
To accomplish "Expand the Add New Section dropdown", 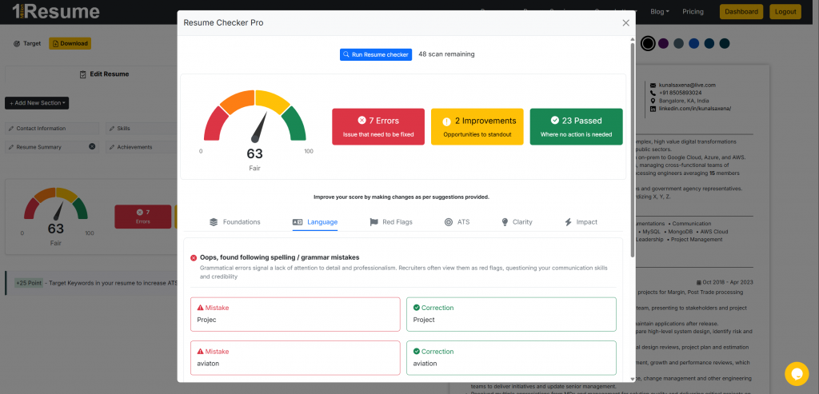I will 37,103.
